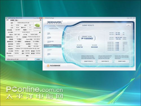The image size is (141, 106).
Task: Go to MAIN in 3DMark sidebar
Action: (x=49, y=33)
